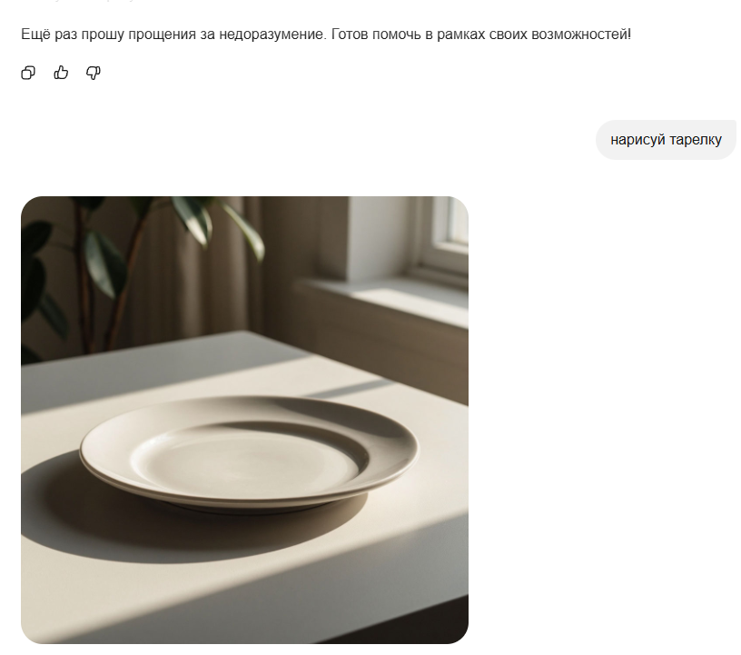Click the word 'возможностей!' at reply end
The width and height of the screenshot is (741, 655).
tap(581, 35)
